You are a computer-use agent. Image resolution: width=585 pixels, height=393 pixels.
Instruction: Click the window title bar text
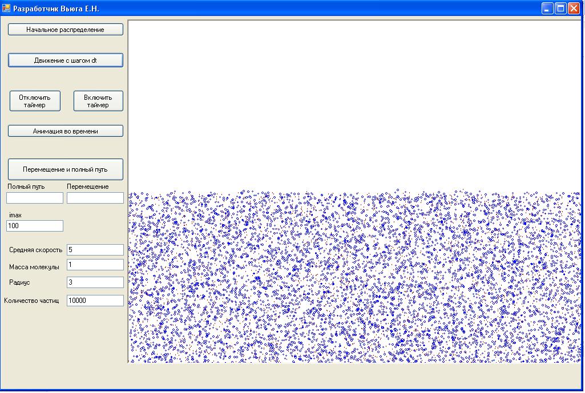pos(56,9)
